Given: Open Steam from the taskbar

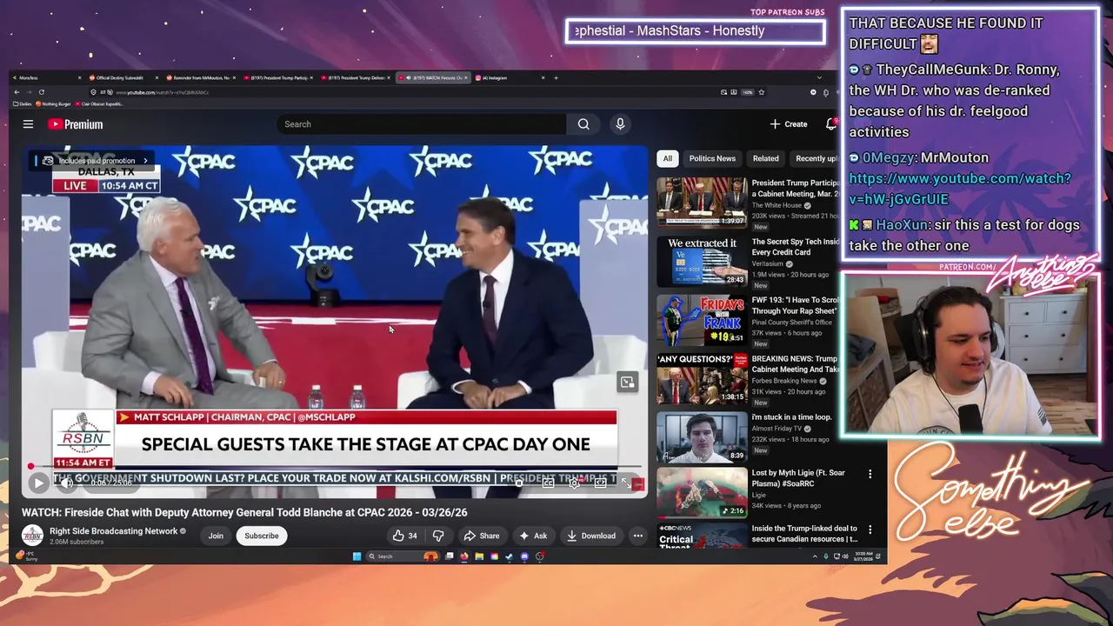Looking at the screenshot, I should point(510,556).
